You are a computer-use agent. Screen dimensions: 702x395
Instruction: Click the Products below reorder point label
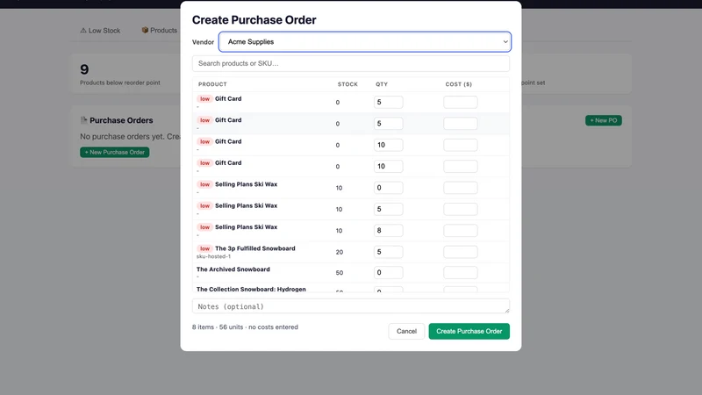(x=120, y=83)
